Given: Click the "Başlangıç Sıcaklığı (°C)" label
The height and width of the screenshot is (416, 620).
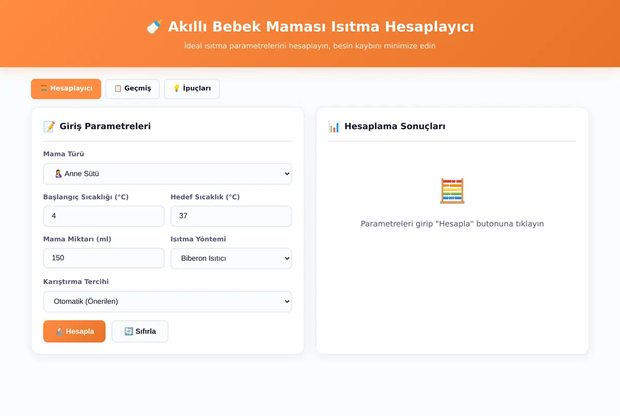Looking at the screenshot, I should 86,197.
